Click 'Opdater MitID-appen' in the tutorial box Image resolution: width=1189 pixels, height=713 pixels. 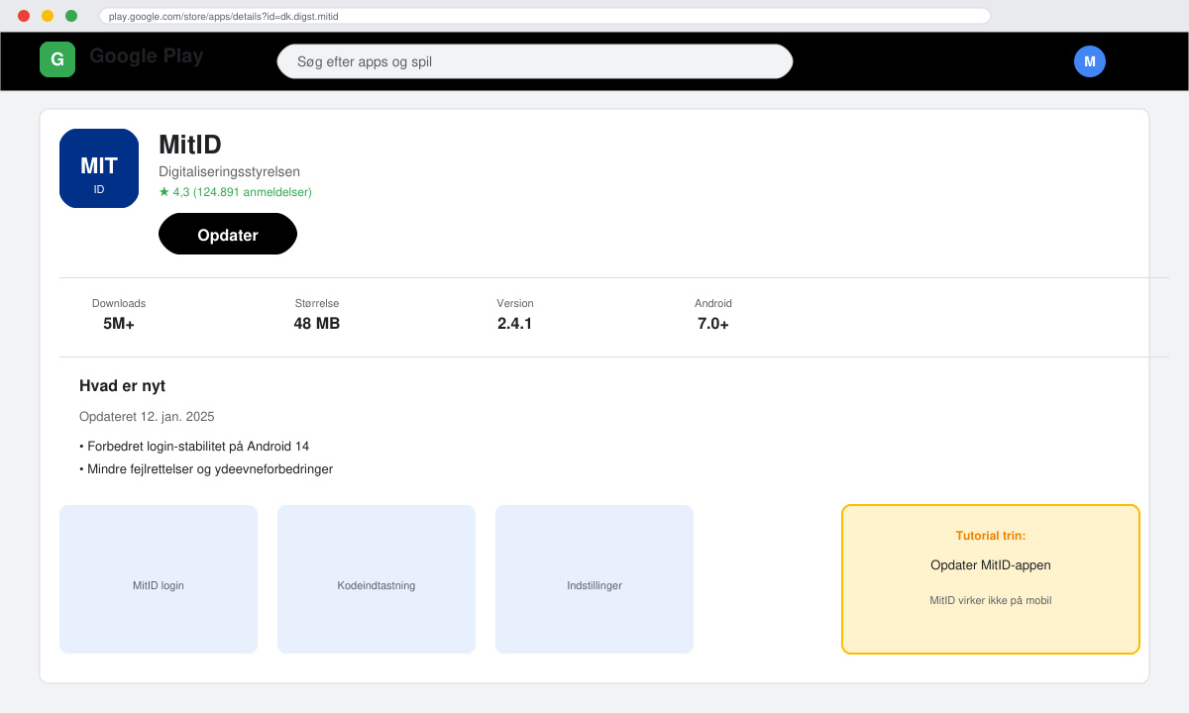[991, 565]
